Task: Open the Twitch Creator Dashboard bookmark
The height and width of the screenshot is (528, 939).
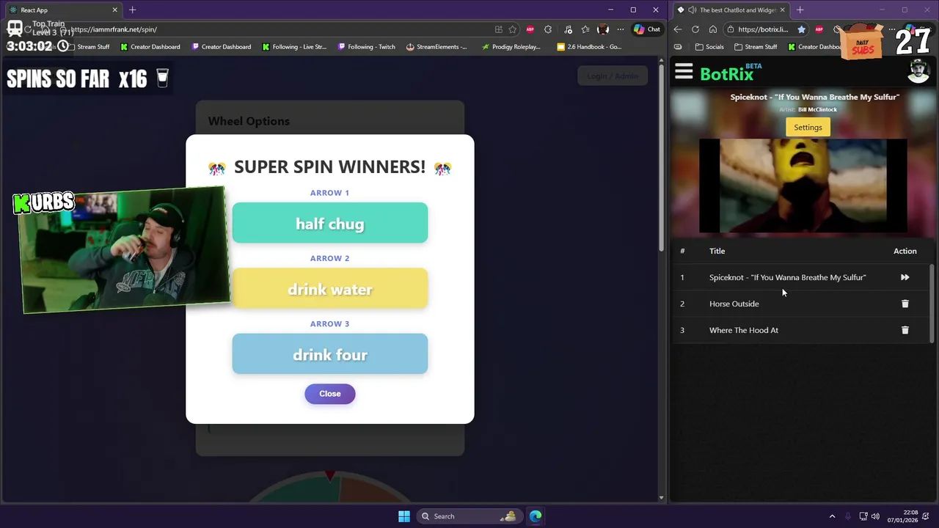Action: (221, 47)
